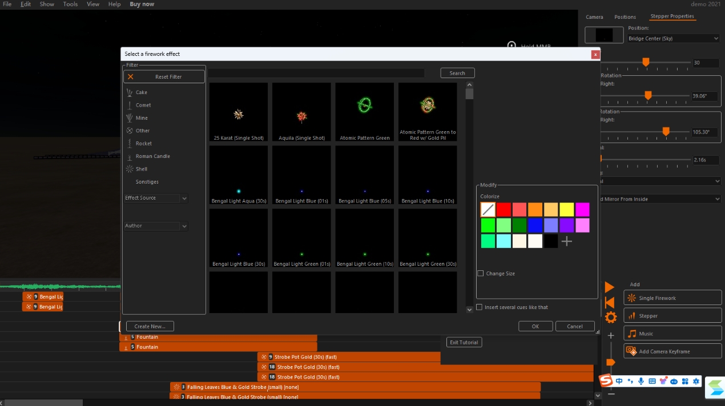Viewport: 725px width, 406px height.
Task: Enable the Change Size checkbox
Action: tap(481, 274)
